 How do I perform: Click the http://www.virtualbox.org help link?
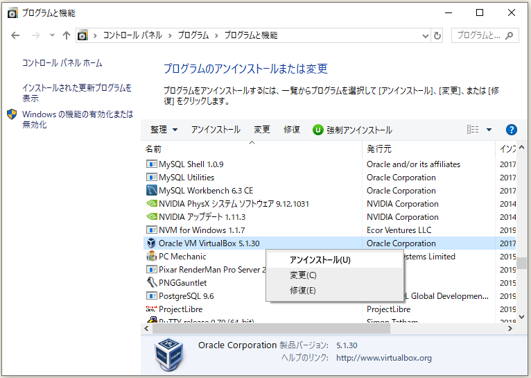(x=383, y=358)
